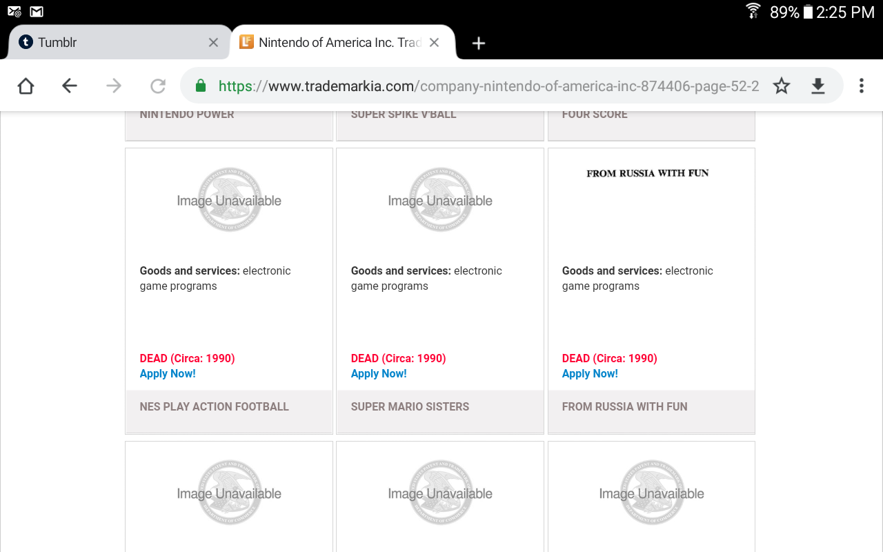View the green lock site security icon
Image resolution: width=883 pixels, height=552 pixels.
click(x=201, y=86)
